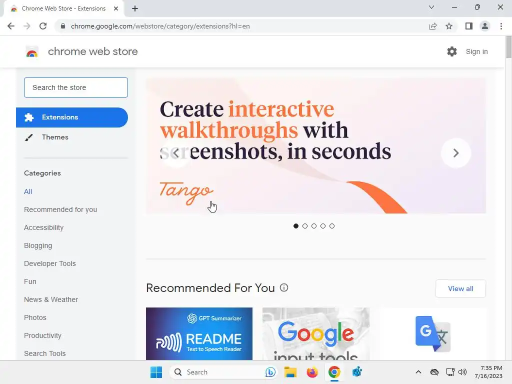Screen dimensions: 512x384
Task: Open the Fun category
Action: (x=30, y=281)
